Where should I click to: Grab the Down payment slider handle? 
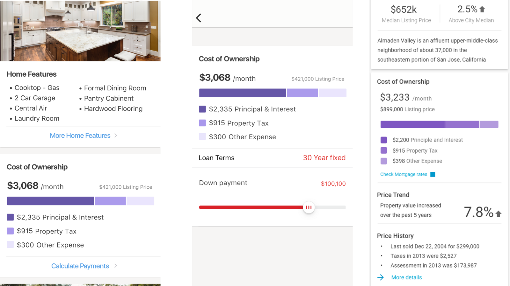[309, 207]
